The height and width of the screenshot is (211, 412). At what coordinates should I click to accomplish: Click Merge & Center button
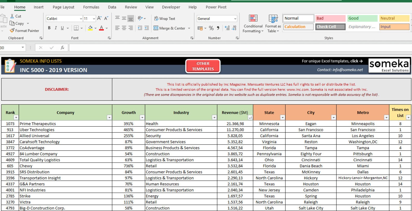[x=169, y=28]
